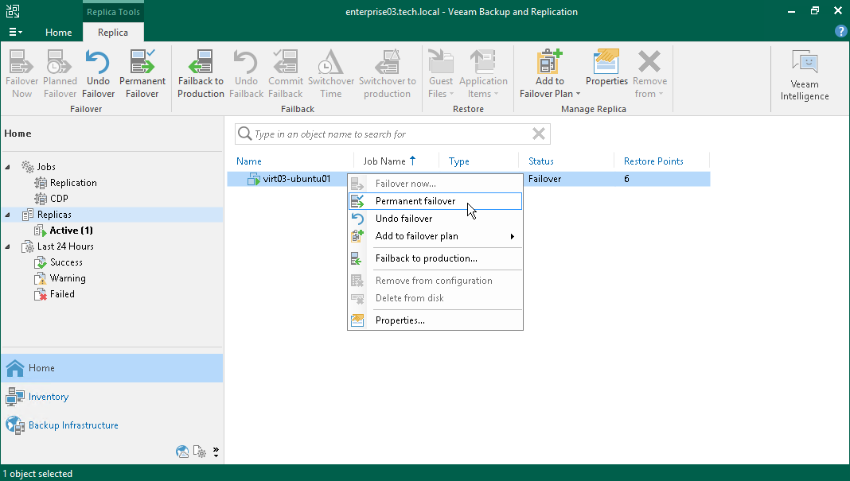
Task: Click in the object name search field
Action: (392, 134)
